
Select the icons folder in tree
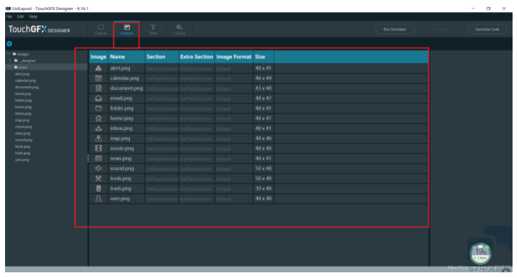(x=23, y=67)
